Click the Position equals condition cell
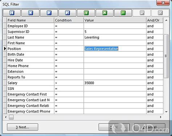 pyautogui.click(x=69, y=48)
